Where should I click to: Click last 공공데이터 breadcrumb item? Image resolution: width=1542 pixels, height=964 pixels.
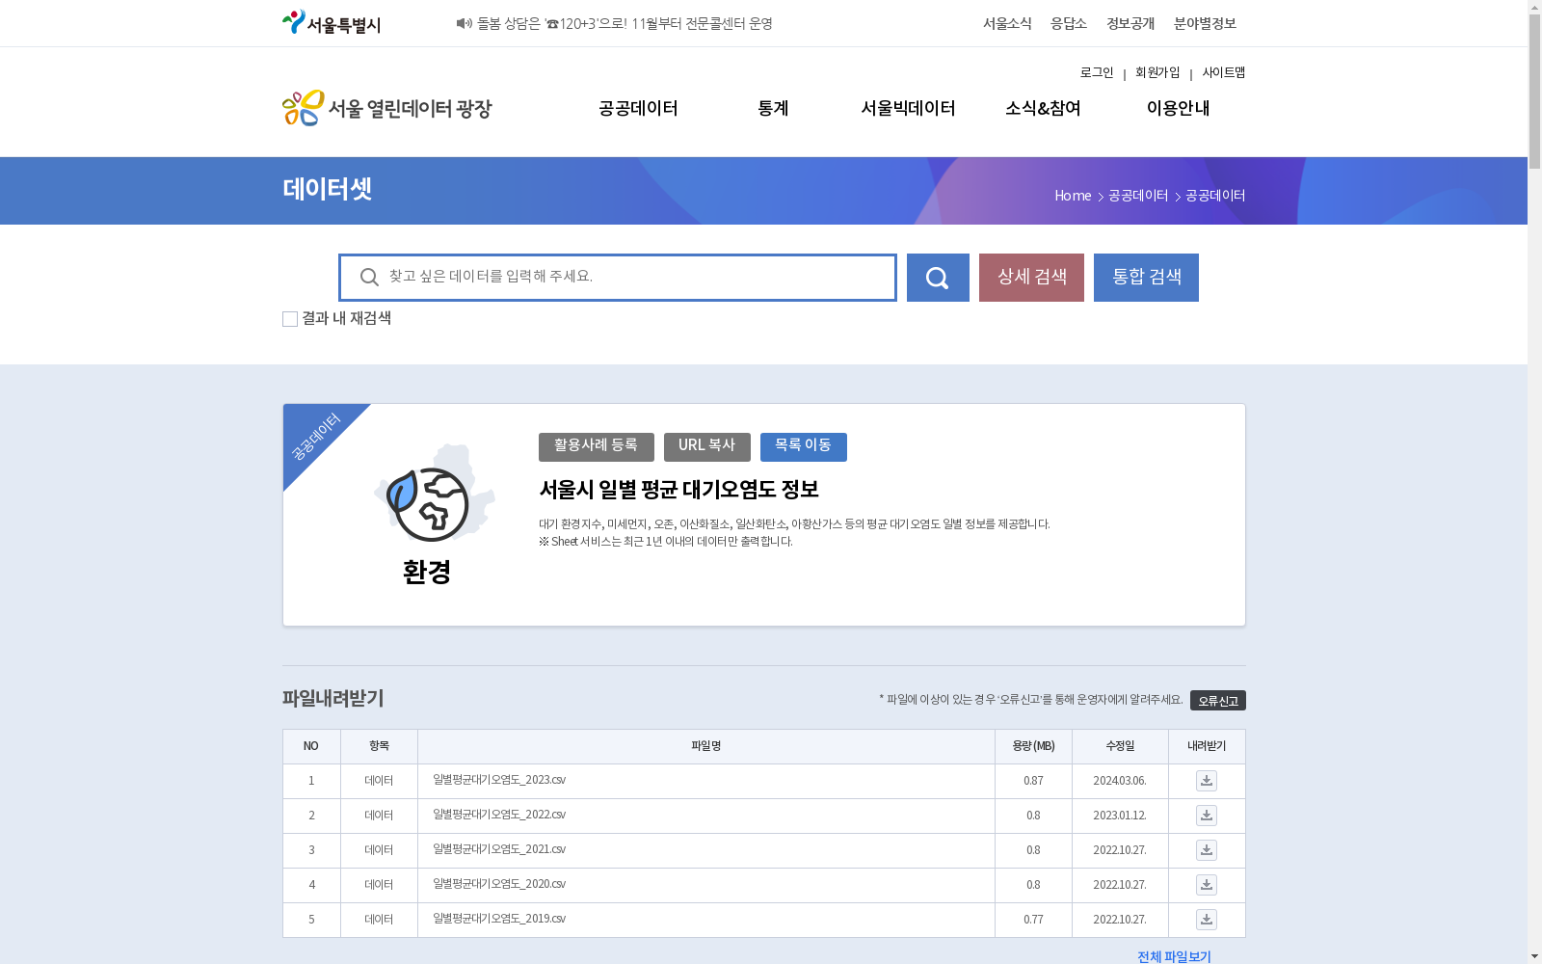point(1215,196)
